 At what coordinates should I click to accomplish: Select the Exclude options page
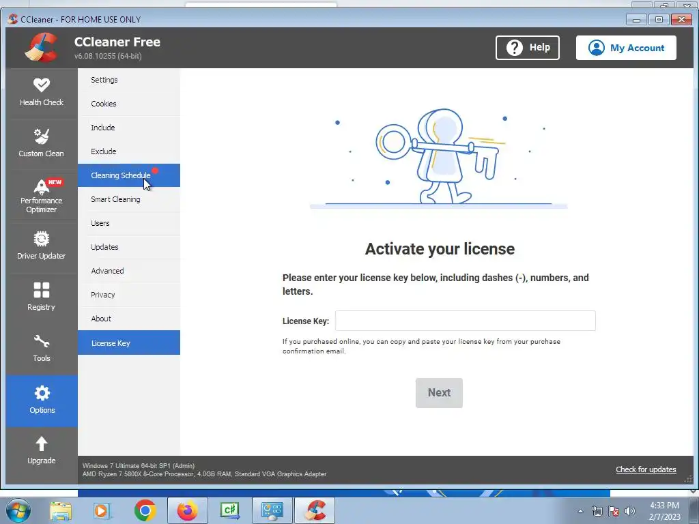[129, 151]
